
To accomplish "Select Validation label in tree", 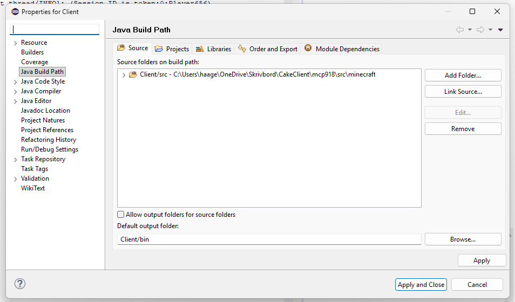I will (x=35, y=179).
